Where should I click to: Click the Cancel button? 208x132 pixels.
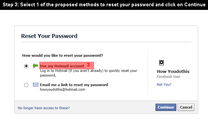(x=186, y=107)
